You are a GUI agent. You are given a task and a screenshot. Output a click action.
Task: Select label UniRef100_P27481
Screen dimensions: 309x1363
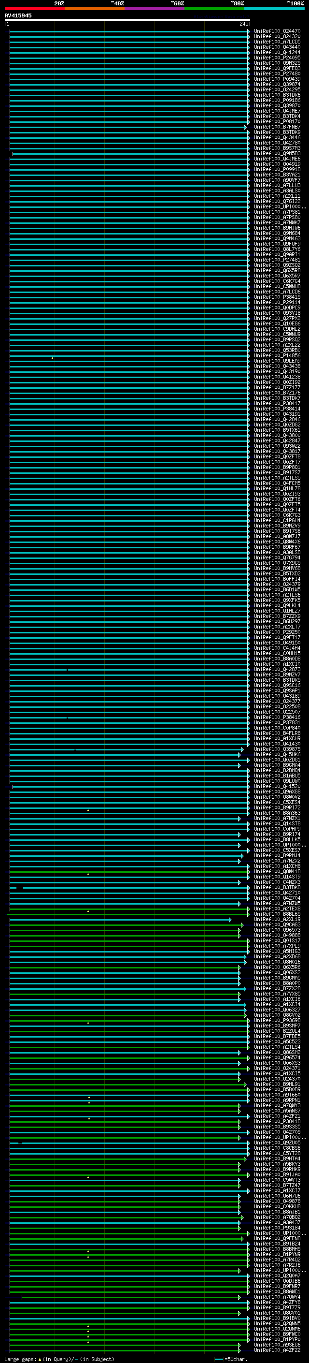[277, 260]
